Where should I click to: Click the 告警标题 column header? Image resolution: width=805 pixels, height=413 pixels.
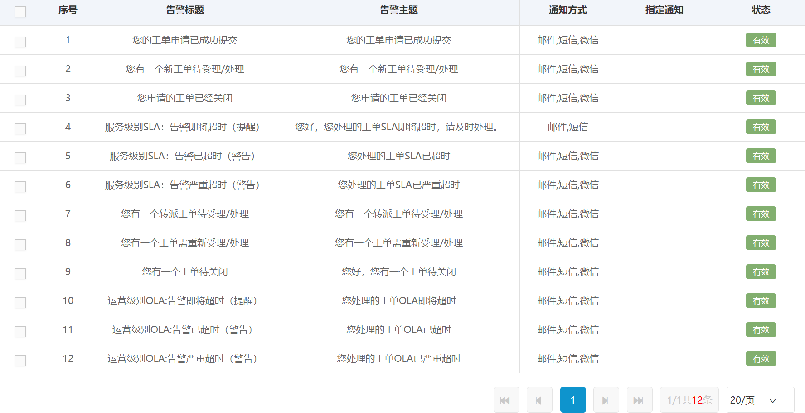(x=184, y=10)
